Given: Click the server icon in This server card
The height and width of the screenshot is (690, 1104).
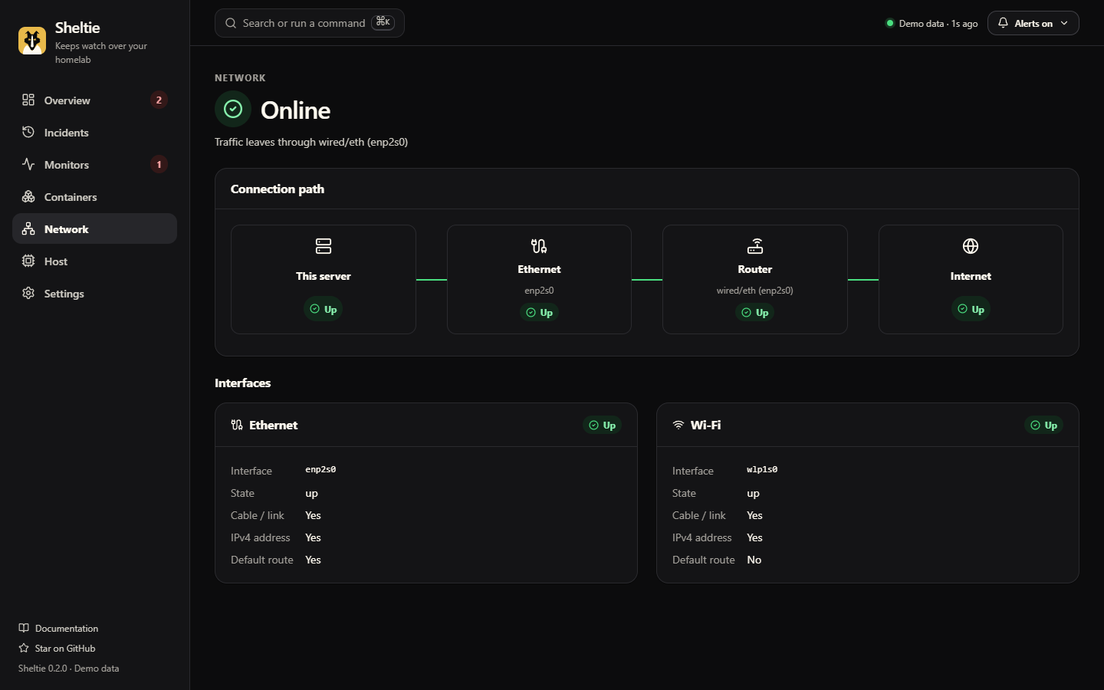Looking at the screenshot, I should [x=324, y=246].
